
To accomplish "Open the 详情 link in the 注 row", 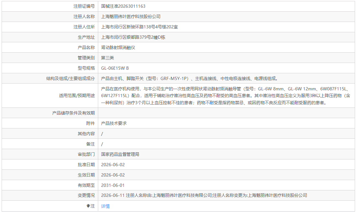I will pyautogui.click(x=105, y=206).
